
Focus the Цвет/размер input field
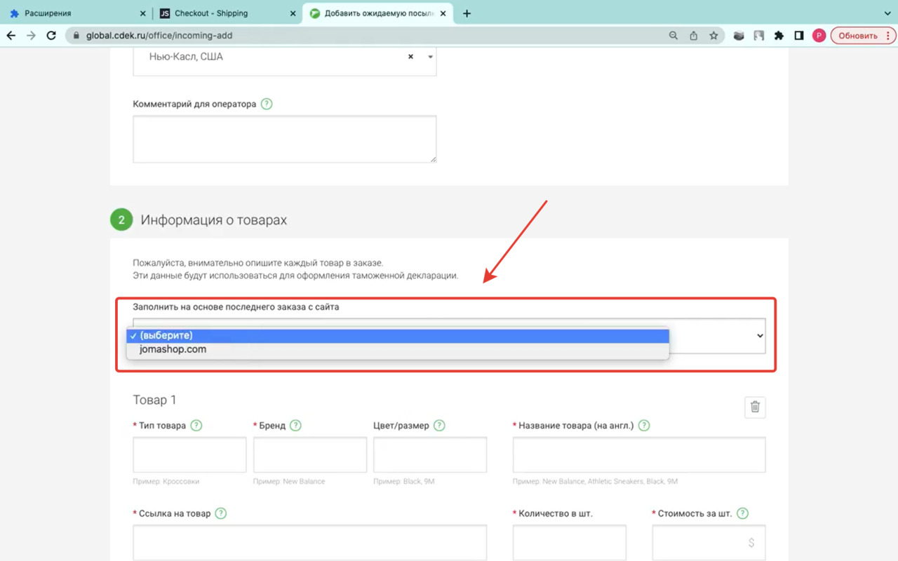pos(430,454)
